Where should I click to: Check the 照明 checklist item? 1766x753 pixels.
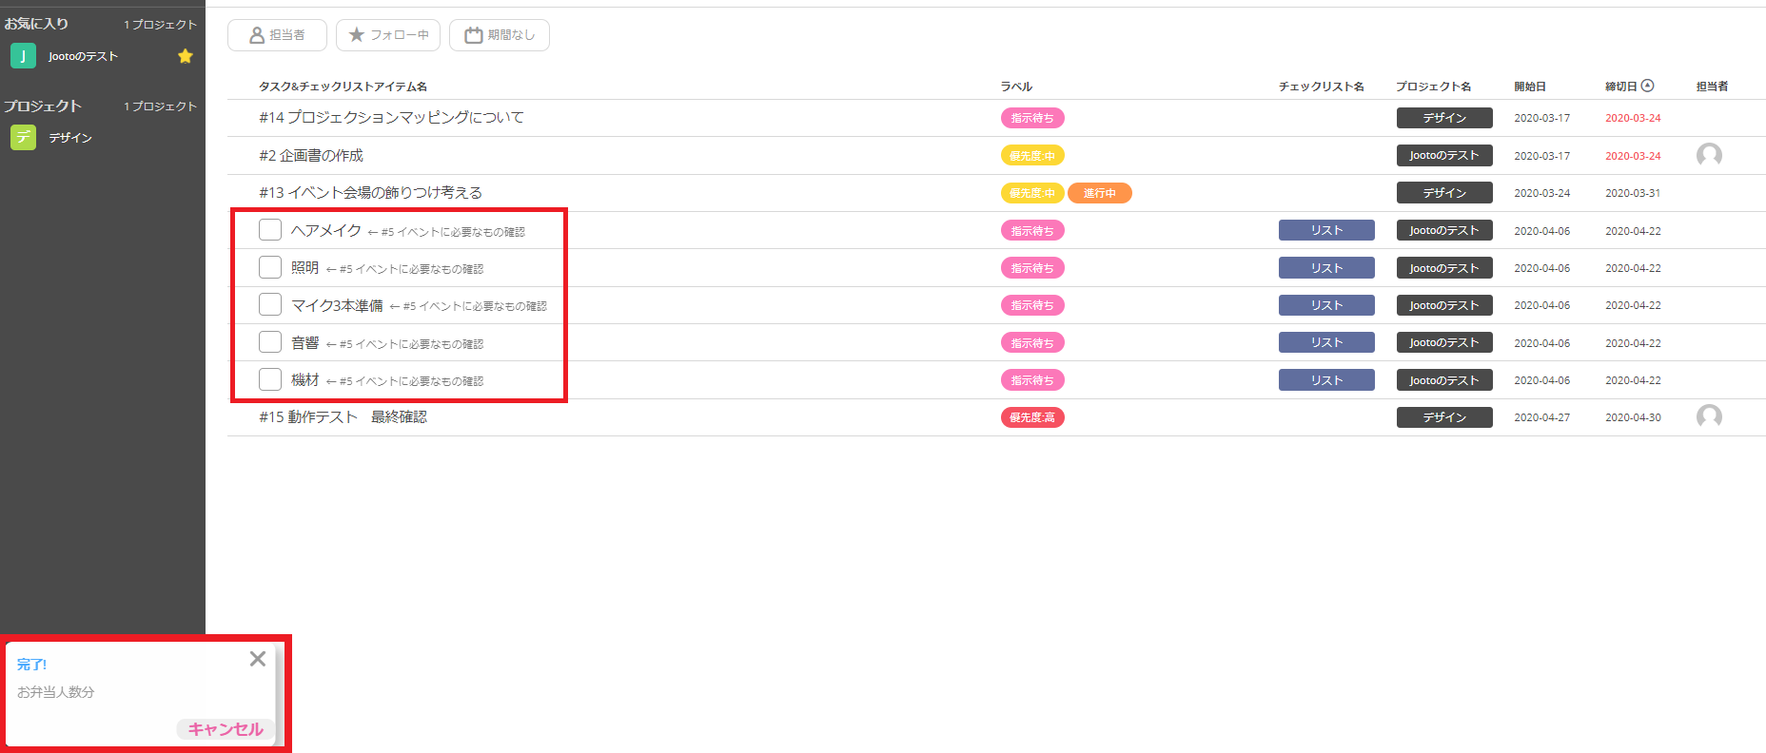click(270, 267)
